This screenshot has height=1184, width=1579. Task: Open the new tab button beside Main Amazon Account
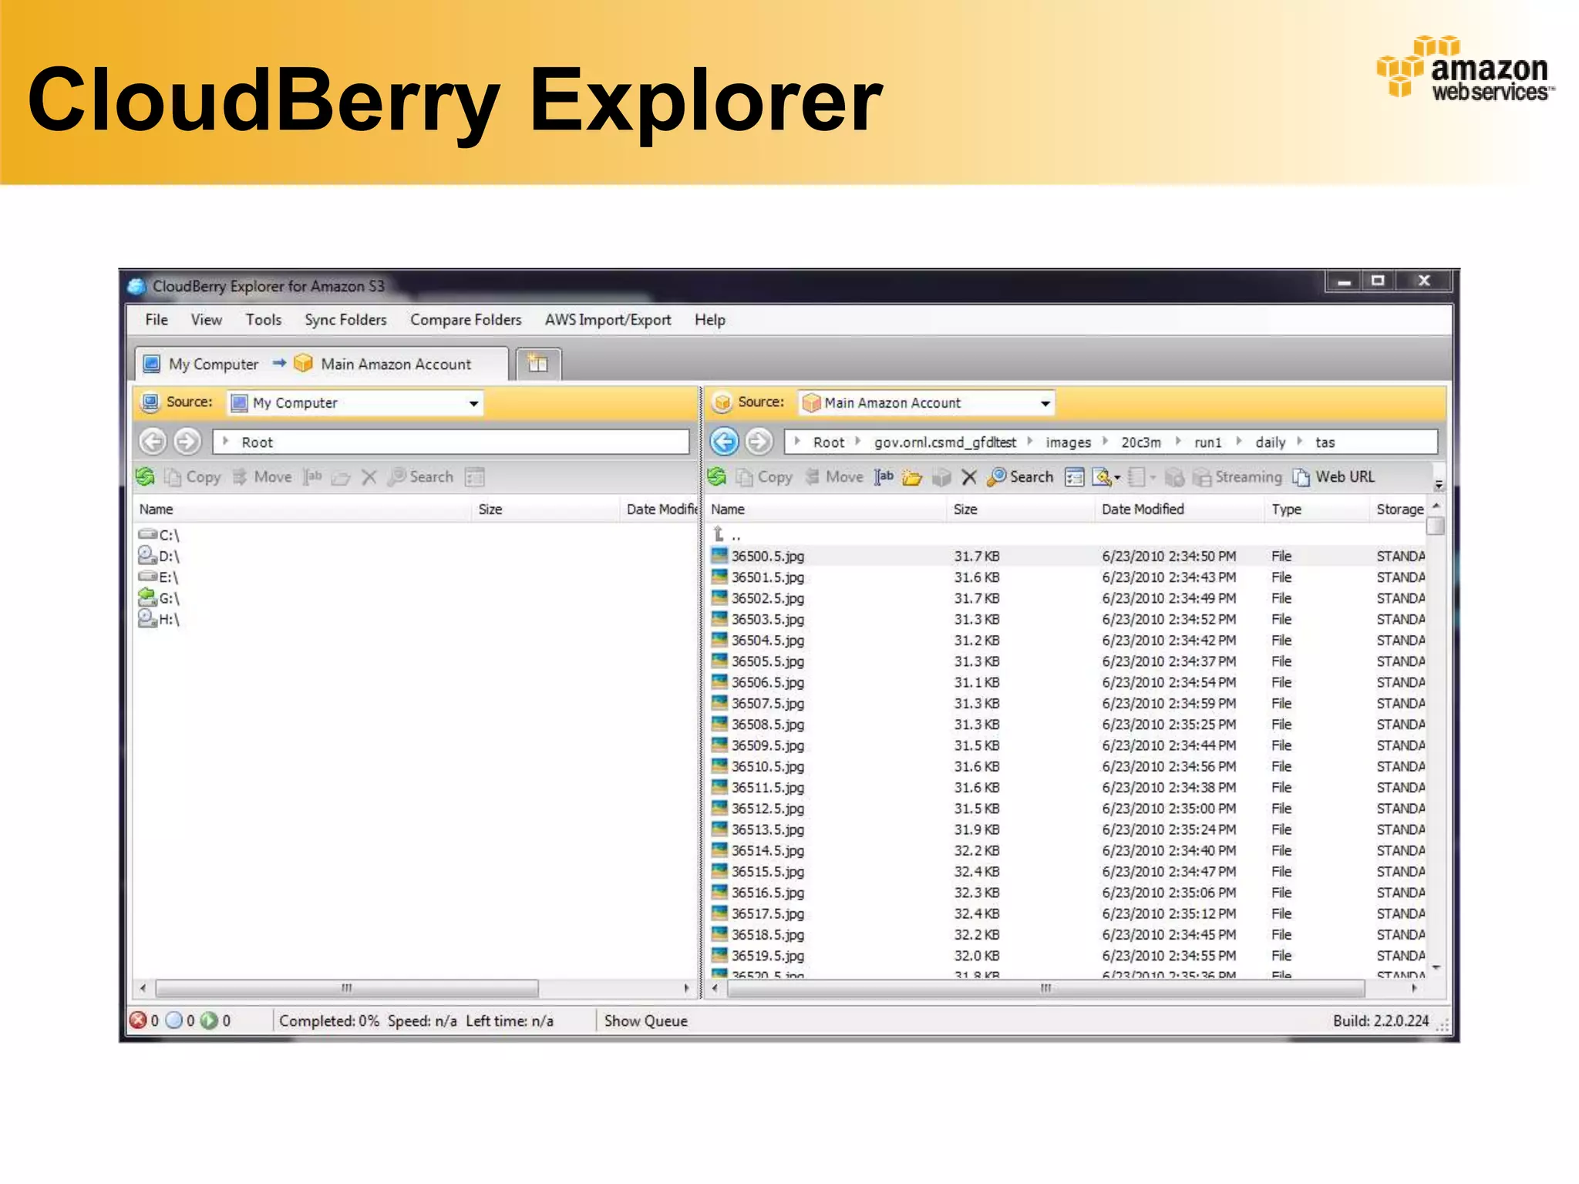[538, 364]
